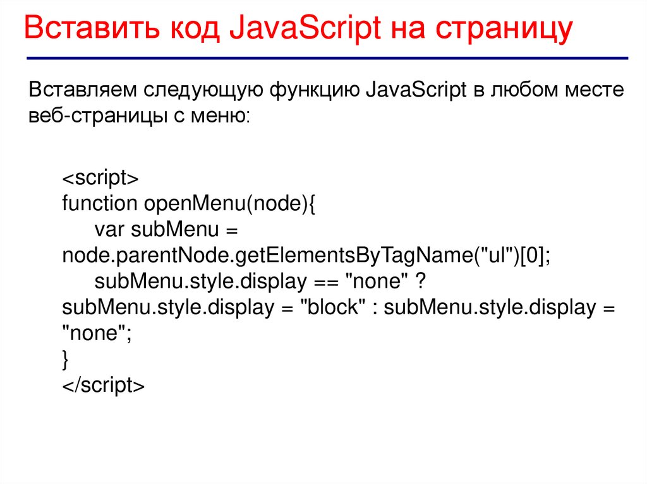
Task: Click the line starting 'subMenu.style.display = "block"'
Action: (339, 308)
